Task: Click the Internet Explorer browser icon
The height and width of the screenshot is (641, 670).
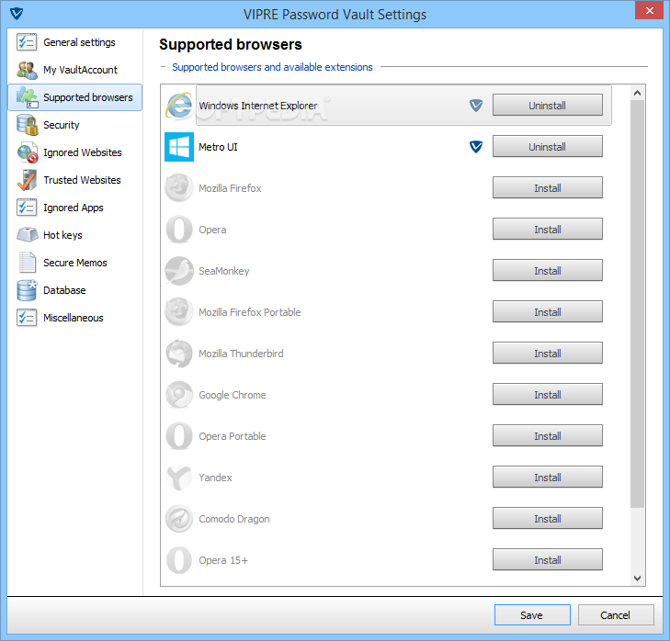Action: click(x=179, y=106)
